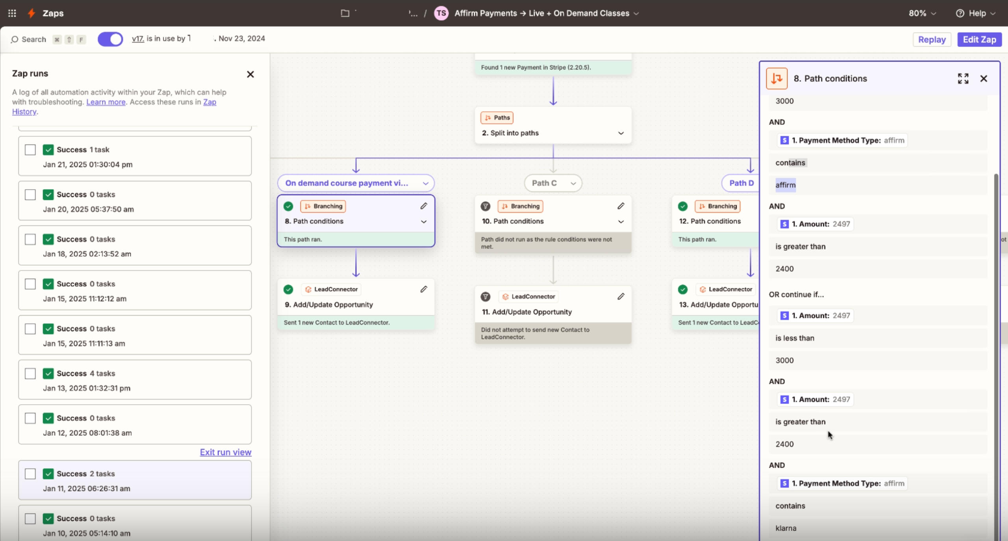Click green success check on step 13
The height and width of the screenshot is (541, 1008).
click(x=683, y=290)
